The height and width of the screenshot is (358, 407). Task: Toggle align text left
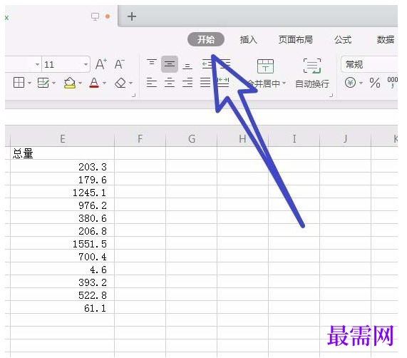tap(152, 83)
